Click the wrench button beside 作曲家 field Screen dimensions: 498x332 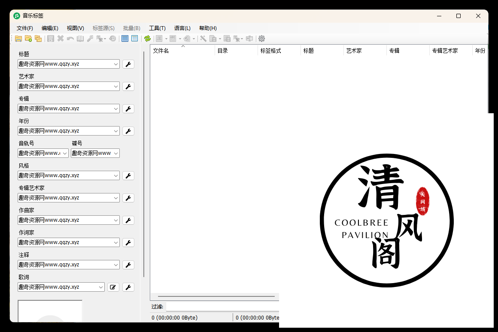pyautogui.click(x=128, y=220)
